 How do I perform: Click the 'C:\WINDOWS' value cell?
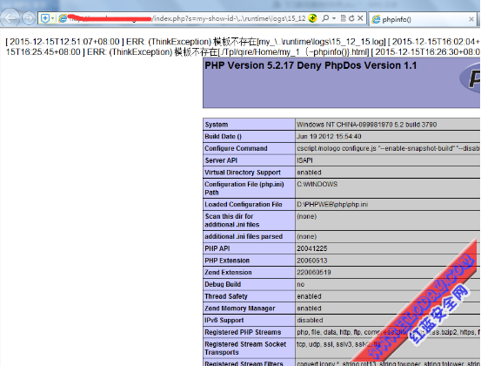(317, 184)
